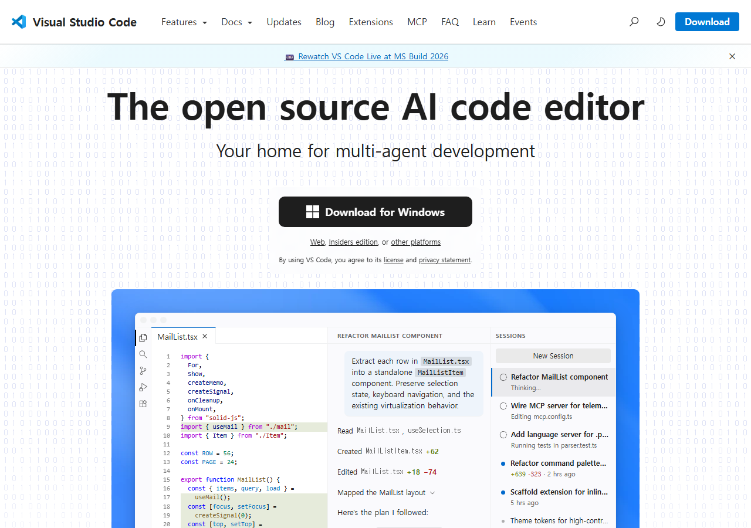The height and width of the screenshot is (528, 751).
Task: Expand the Docs dropdown menu
Action: pyautogui.click(x=236, y=22)
